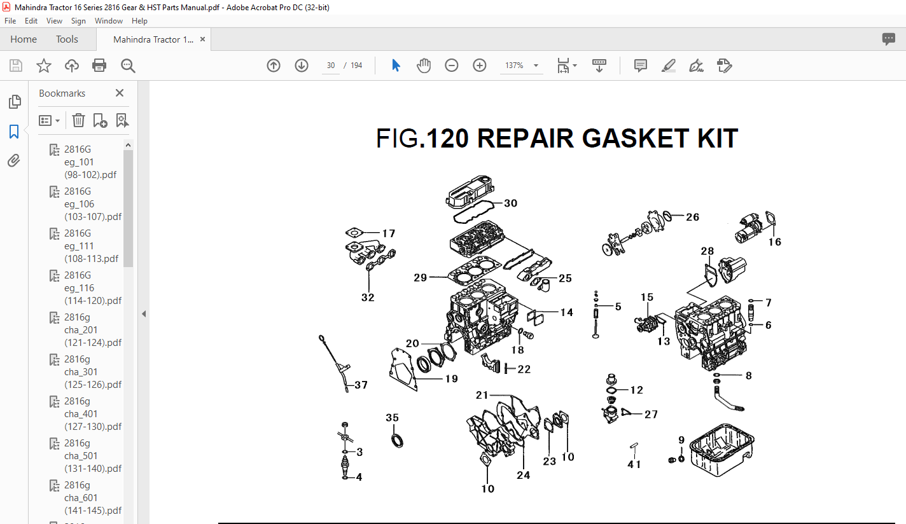Screen dimensions: 906x524
Task: Open the Sign document tool
Action: pyautogui.click(x=696, y=65)
